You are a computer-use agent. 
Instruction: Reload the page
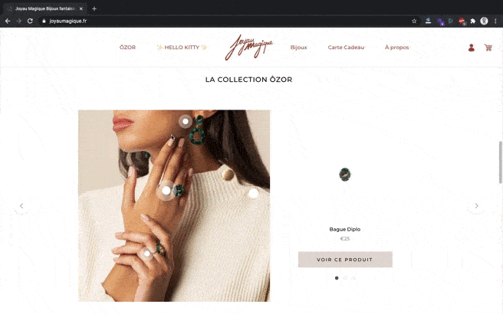(30, 21)
